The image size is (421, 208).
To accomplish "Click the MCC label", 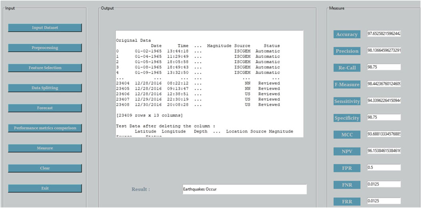I will coord(347,135).
